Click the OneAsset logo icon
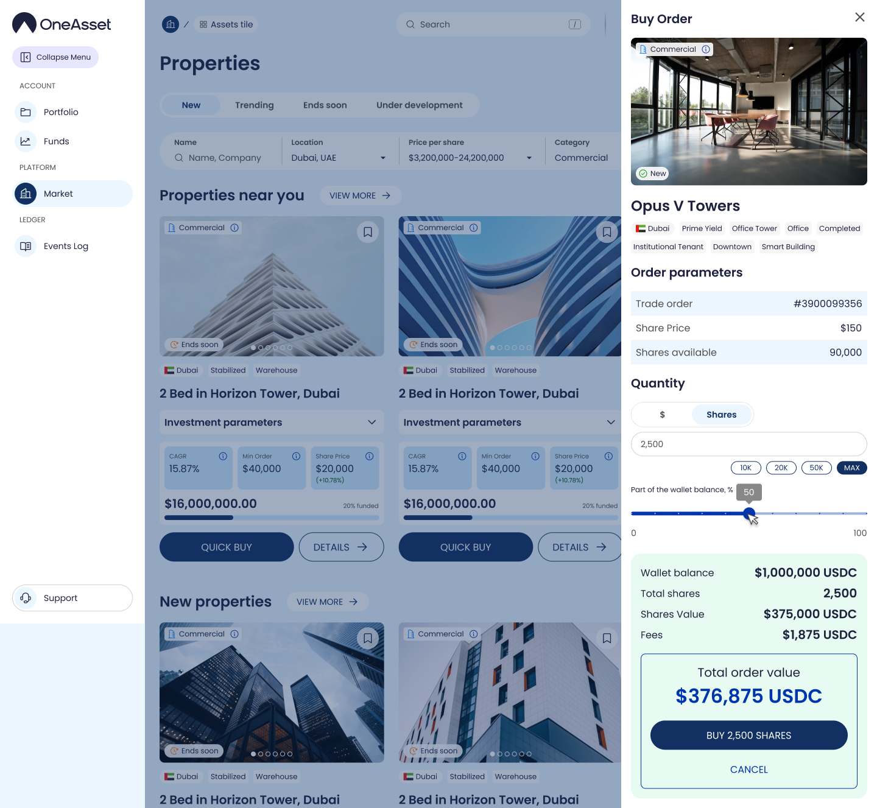This screenshot has height=808, width=877. tap(24, 24)
